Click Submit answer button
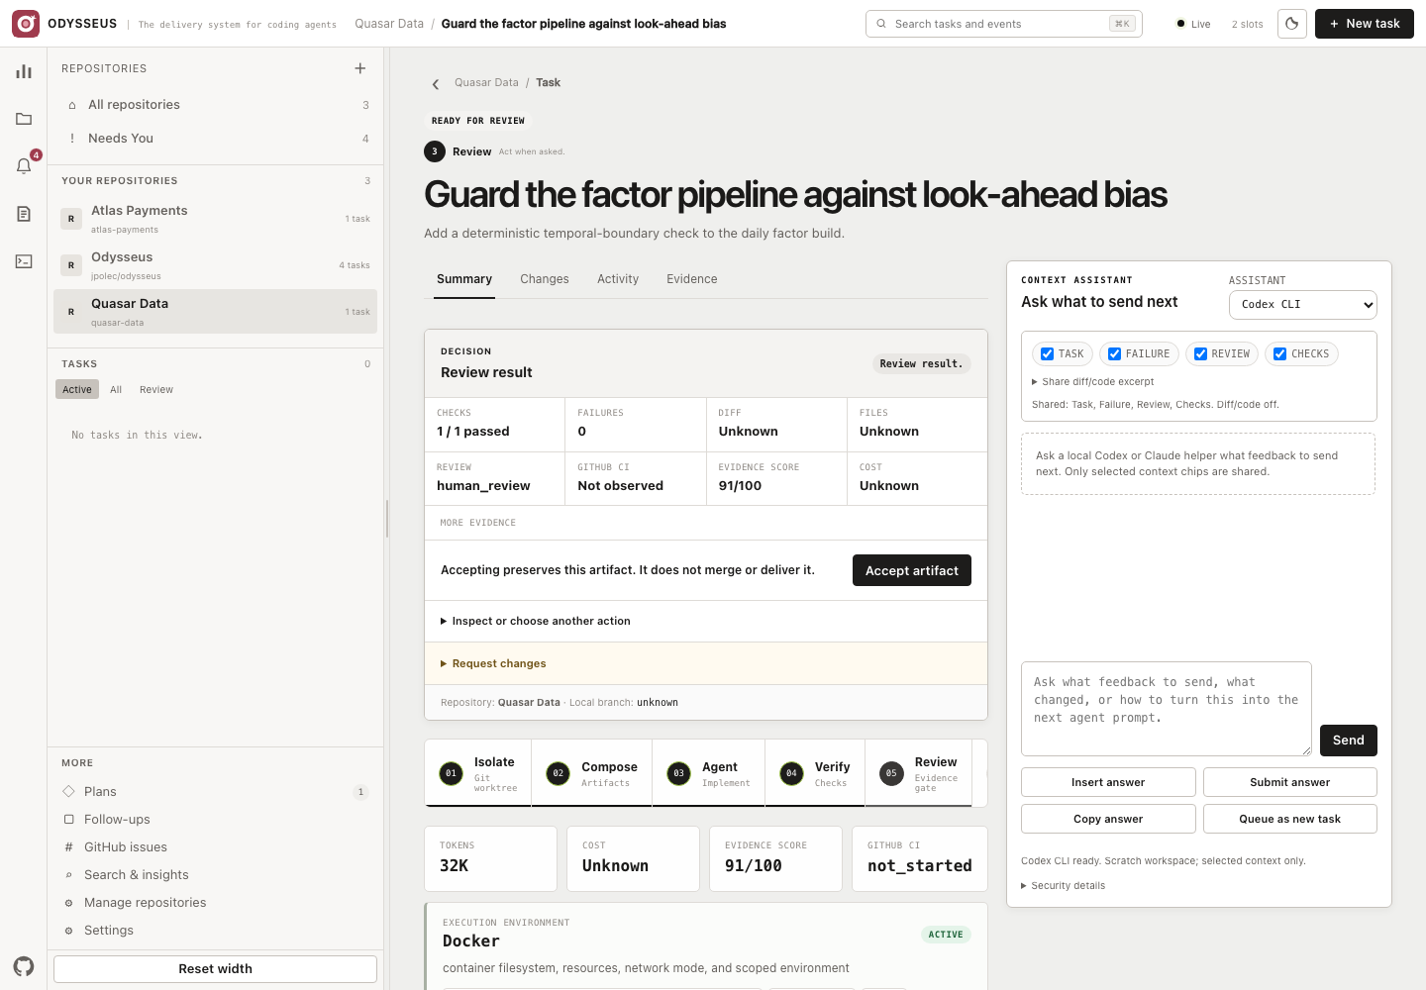This screenshot has height=990, width=1426. (x=1290, y=782)
